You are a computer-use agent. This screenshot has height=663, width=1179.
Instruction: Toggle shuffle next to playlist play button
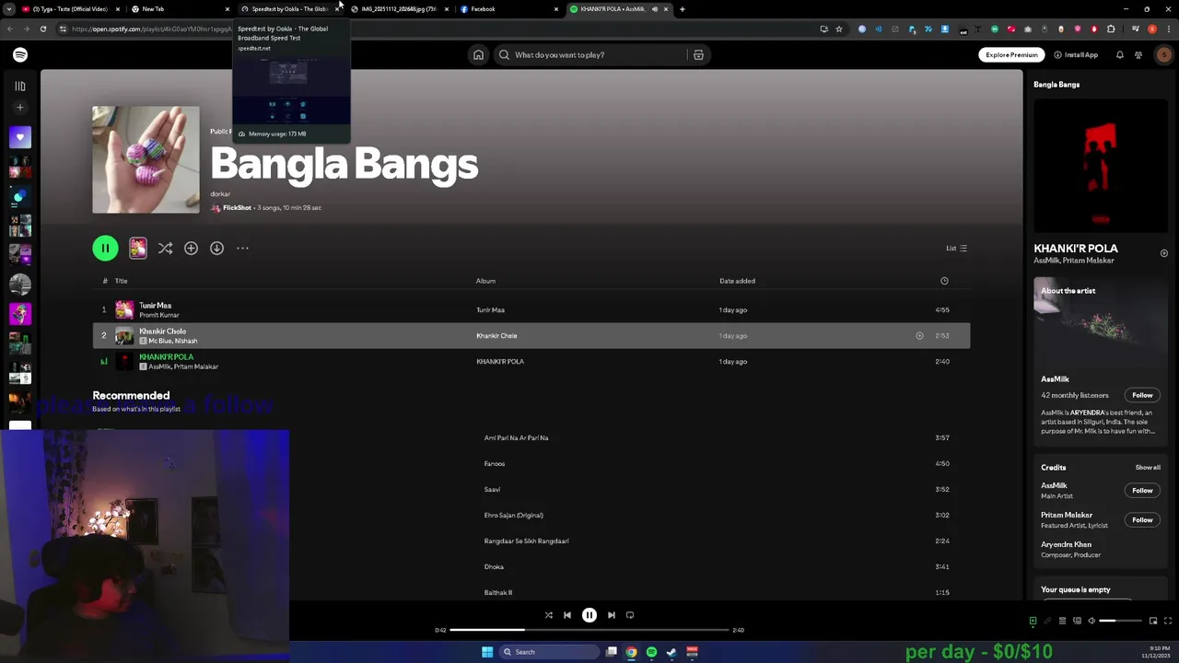165,248
